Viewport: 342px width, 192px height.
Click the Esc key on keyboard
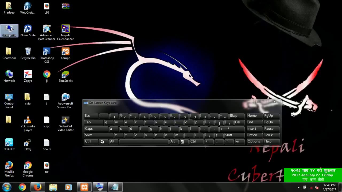pos(91,116)
